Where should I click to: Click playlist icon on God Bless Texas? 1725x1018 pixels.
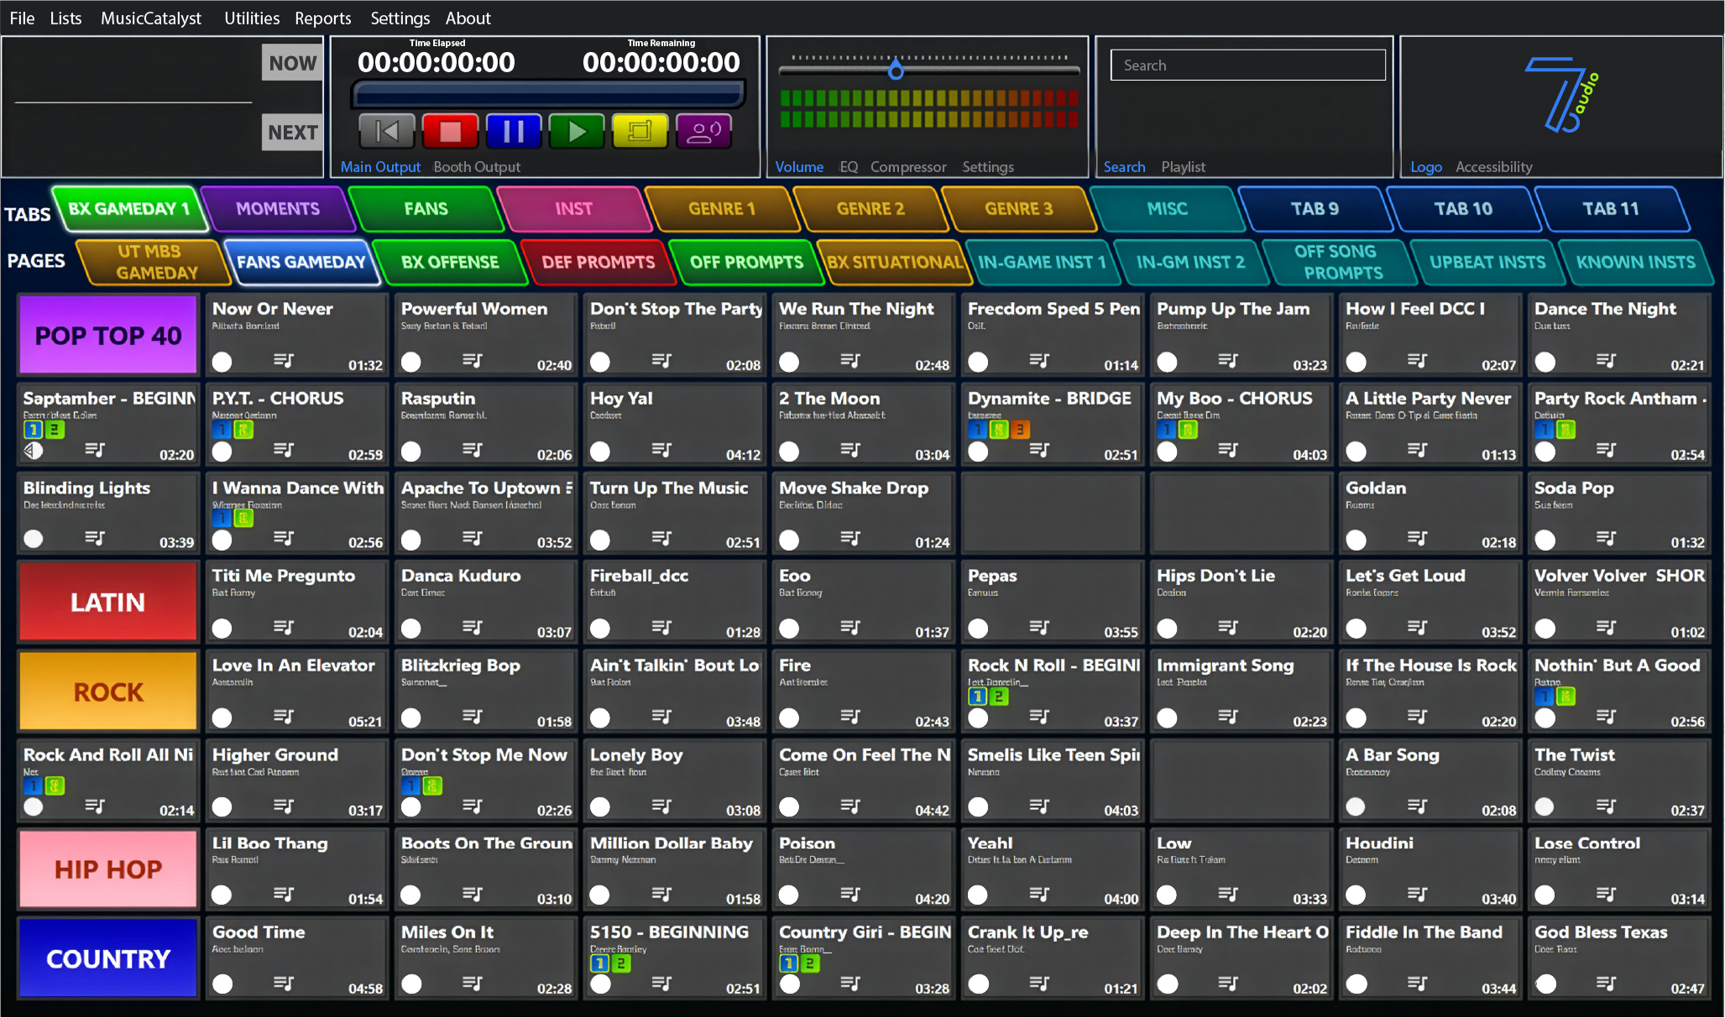(1606, 983)
